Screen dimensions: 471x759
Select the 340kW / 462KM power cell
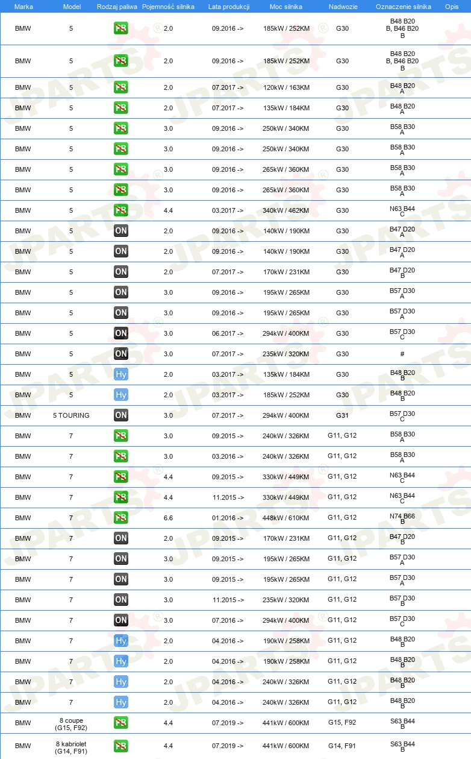coord(286,210)
